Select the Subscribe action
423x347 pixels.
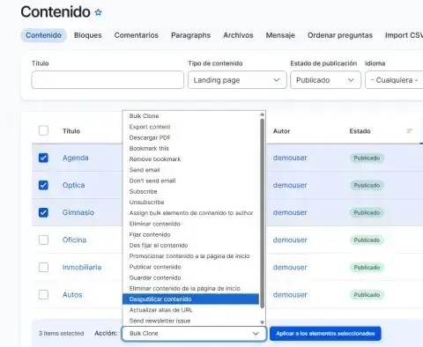(x=190, y=191)
